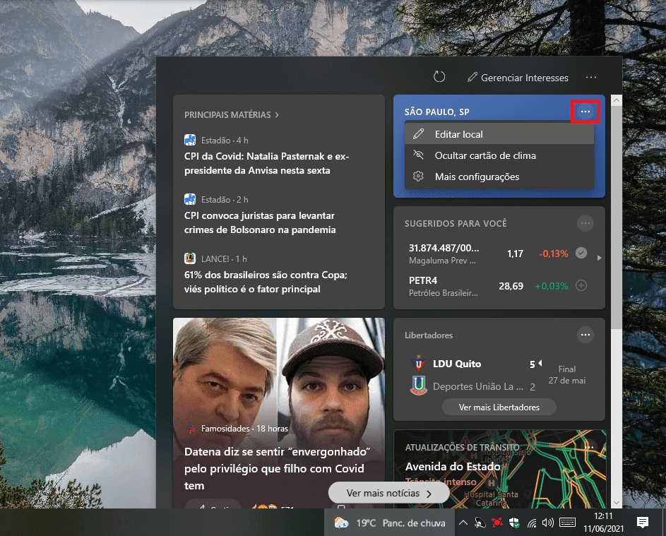Click the volume speaker tray icon
The width and height of the screenshot is (666, 536).
point(548,523)
